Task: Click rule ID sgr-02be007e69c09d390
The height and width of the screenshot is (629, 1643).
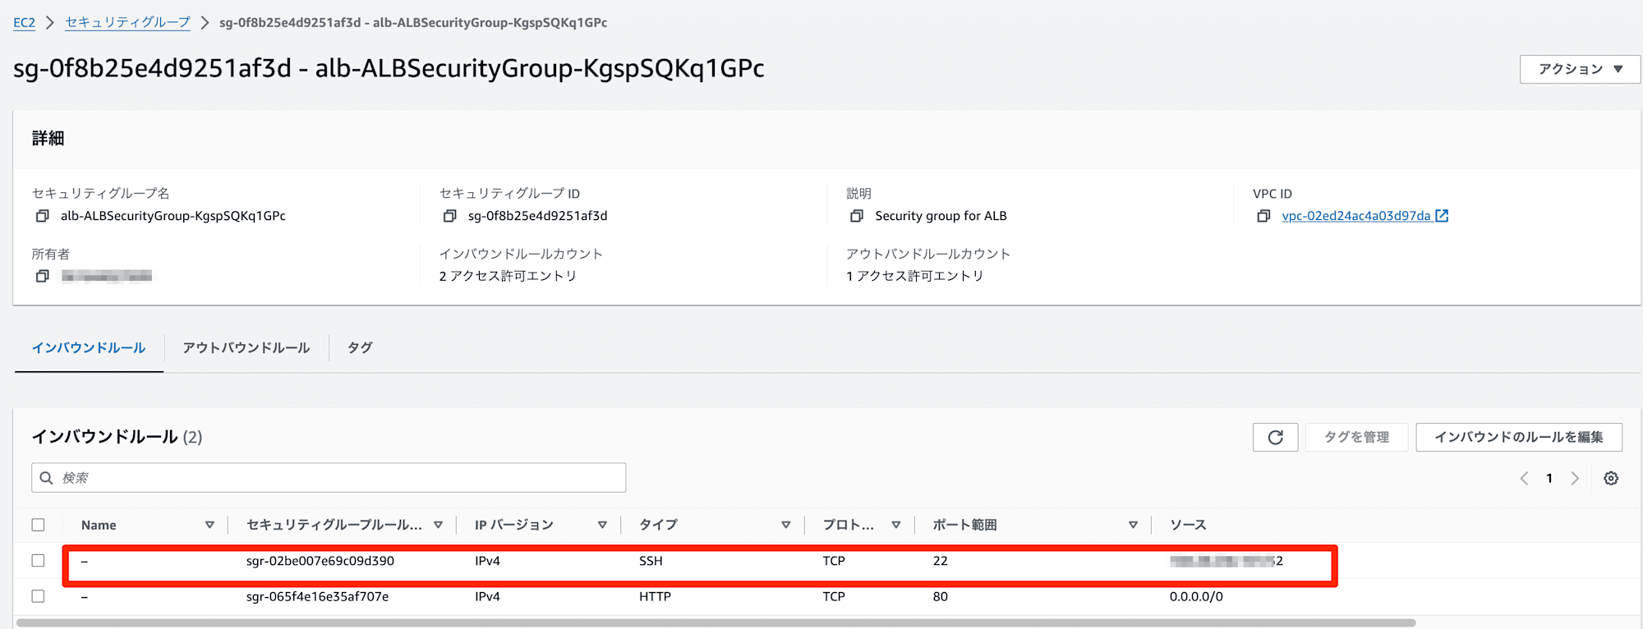Action: coord(320,561)
